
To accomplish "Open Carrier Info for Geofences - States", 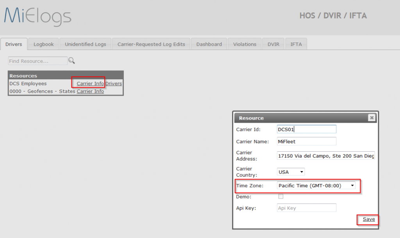I will click(90, 91).
